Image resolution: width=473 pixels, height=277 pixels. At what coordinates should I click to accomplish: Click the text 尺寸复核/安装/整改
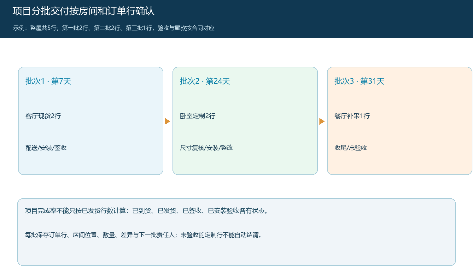(207, 148)
